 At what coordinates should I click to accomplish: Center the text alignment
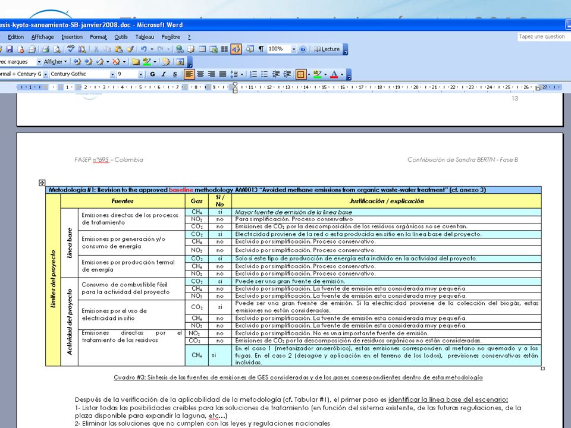click(x=200, y=74)
